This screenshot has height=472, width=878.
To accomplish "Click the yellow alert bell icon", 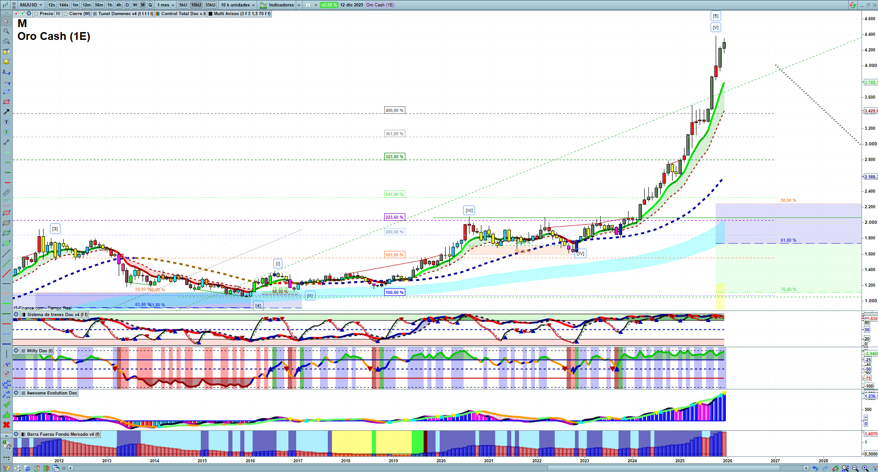I will [x=6, y=61].
